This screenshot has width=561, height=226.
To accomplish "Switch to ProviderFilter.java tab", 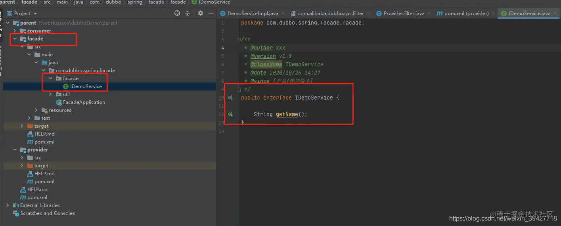I will (404, 13).
